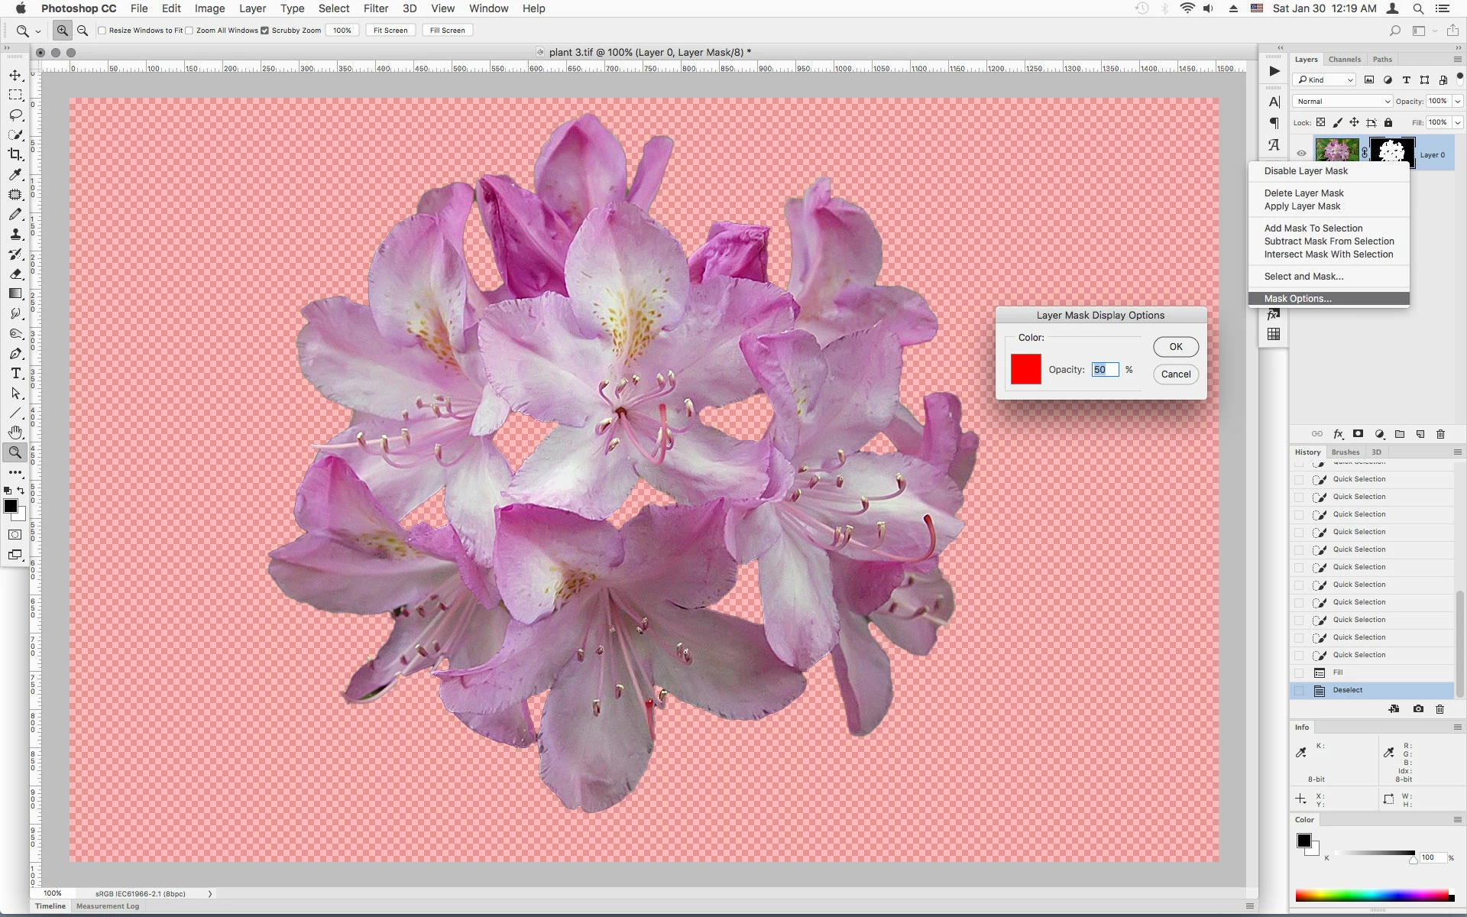
Task: Select the Eyedropper tool
Action: point(15,174)
